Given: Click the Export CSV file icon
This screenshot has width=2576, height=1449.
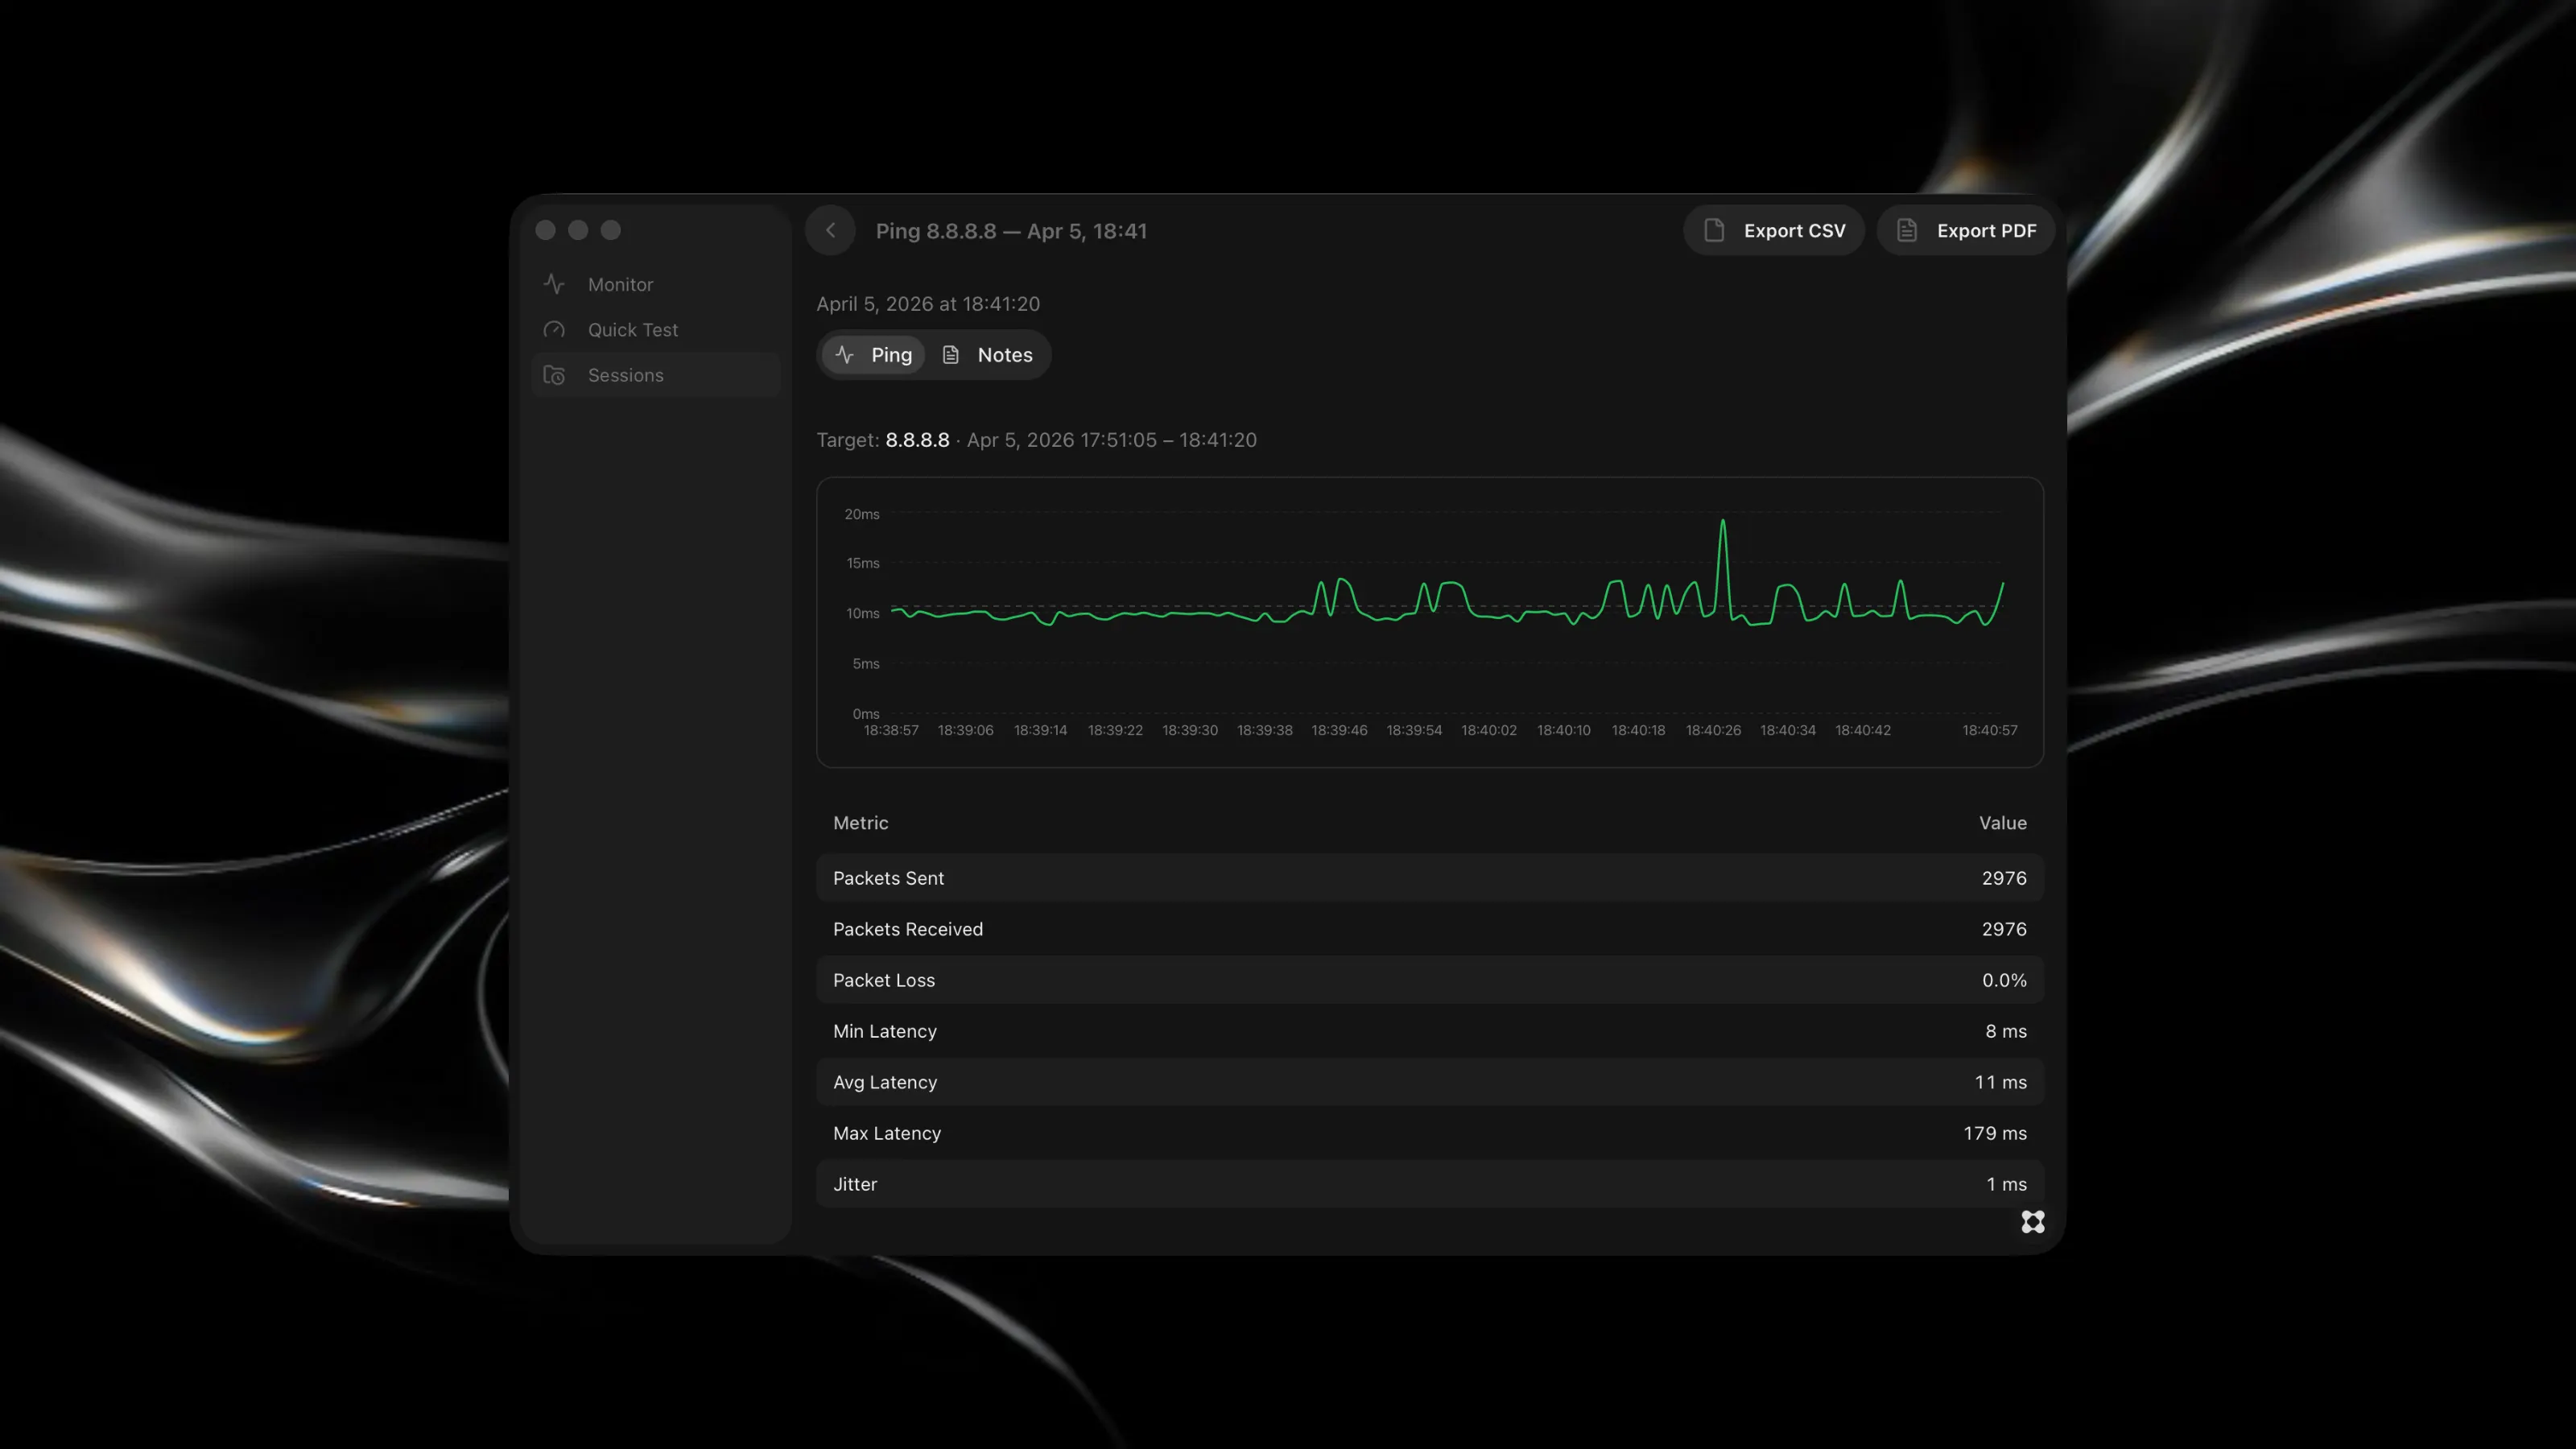Looking at the screenshot, I should tap(1714, 231).
